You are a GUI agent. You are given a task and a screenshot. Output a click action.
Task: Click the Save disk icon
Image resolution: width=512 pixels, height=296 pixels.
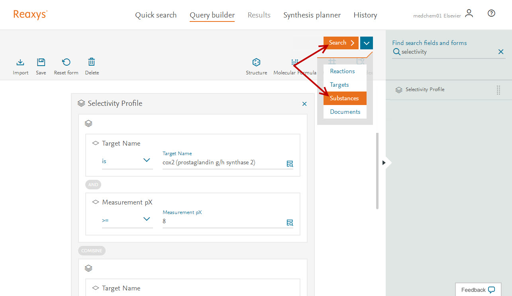click(x=41, y=62)
